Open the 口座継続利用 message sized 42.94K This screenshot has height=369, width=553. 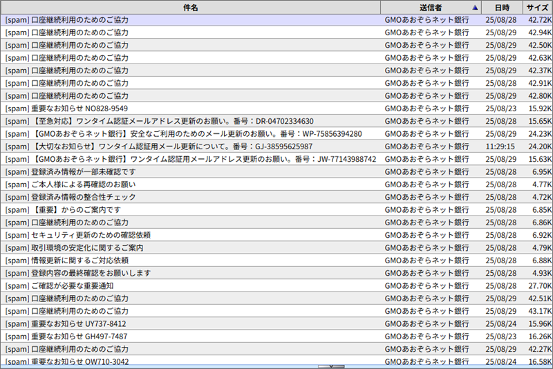[x=276, y=32]
